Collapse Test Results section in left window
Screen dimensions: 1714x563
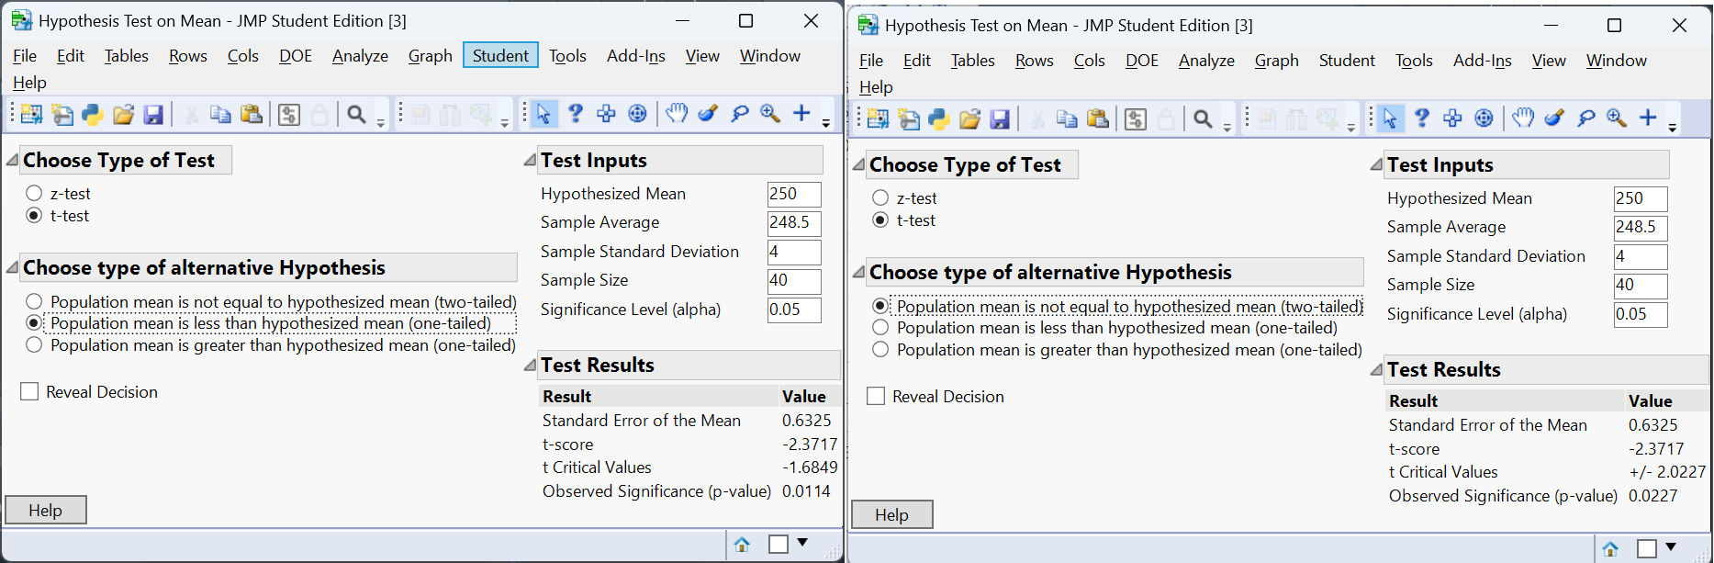click(x=530, y=366)
